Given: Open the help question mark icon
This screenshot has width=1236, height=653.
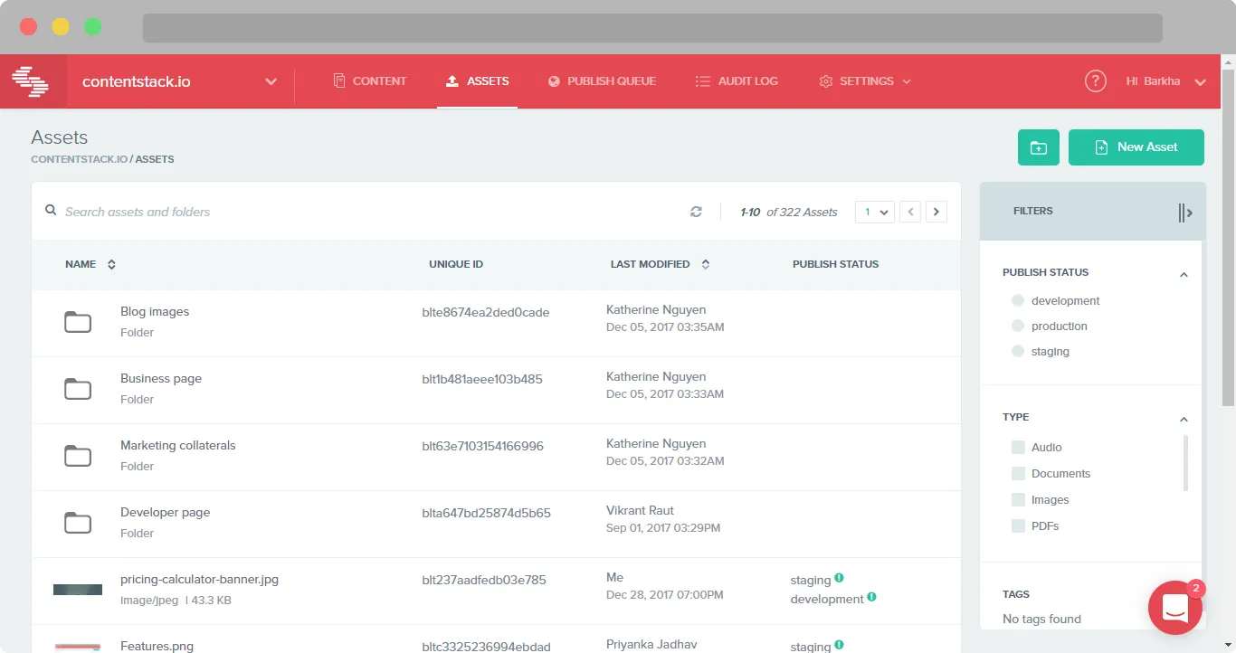Looking at the screenshot, I should click(1095, 80).
